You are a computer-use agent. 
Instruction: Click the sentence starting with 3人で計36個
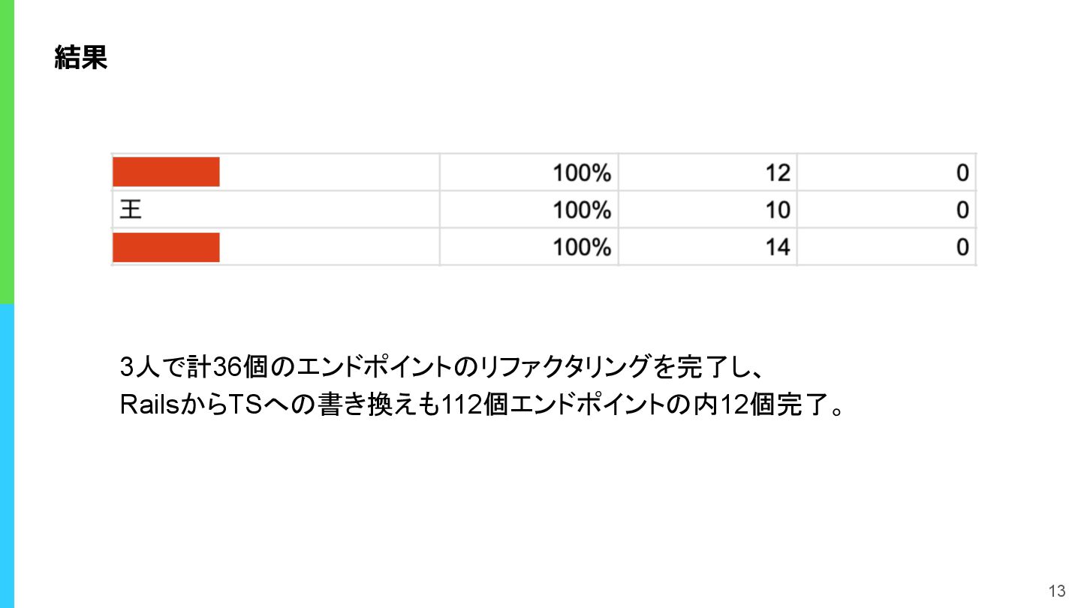tap(442, 368)
